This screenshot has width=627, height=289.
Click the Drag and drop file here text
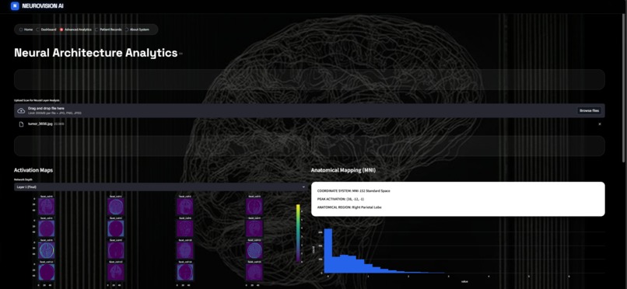click(46, 108)
